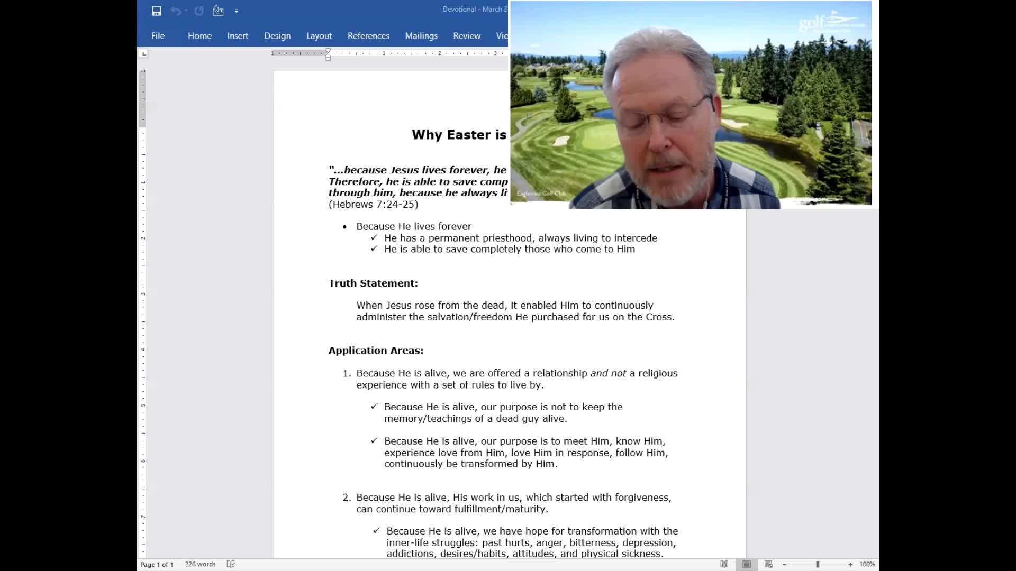Click 'He has a permanent priesthood' line
The image size is (1016, 571).
click(521, 238)
